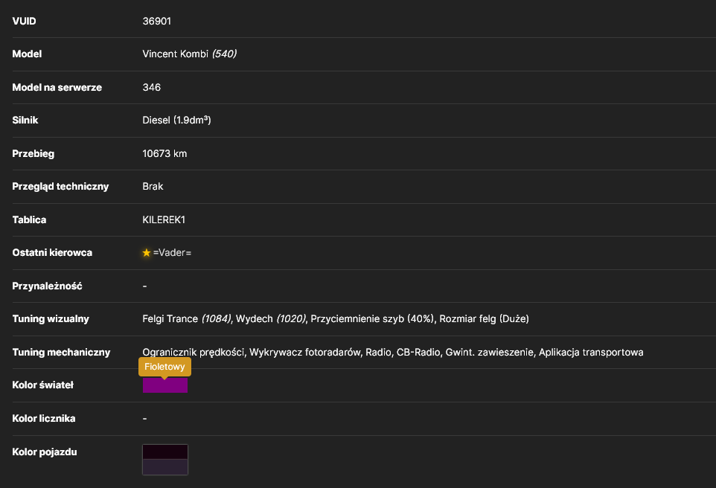The image size is (716, 488).
Task: Click the Kolor pojazdu label
Action: 45,452
